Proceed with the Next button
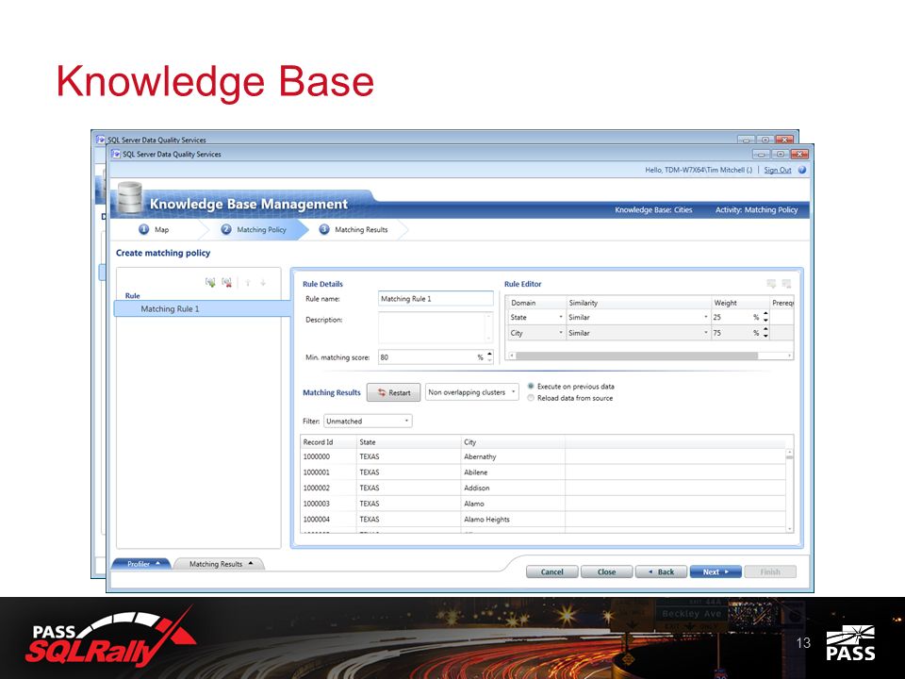 (716, 571)
